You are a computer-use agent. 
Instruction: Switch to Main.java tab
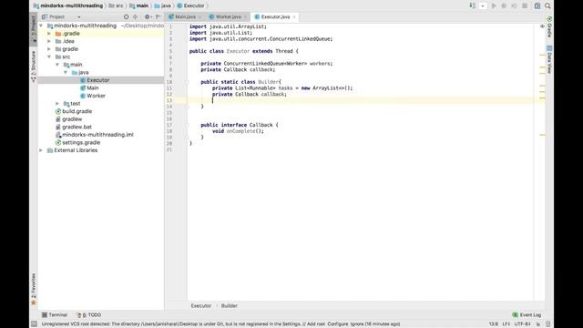pos(185,16)
